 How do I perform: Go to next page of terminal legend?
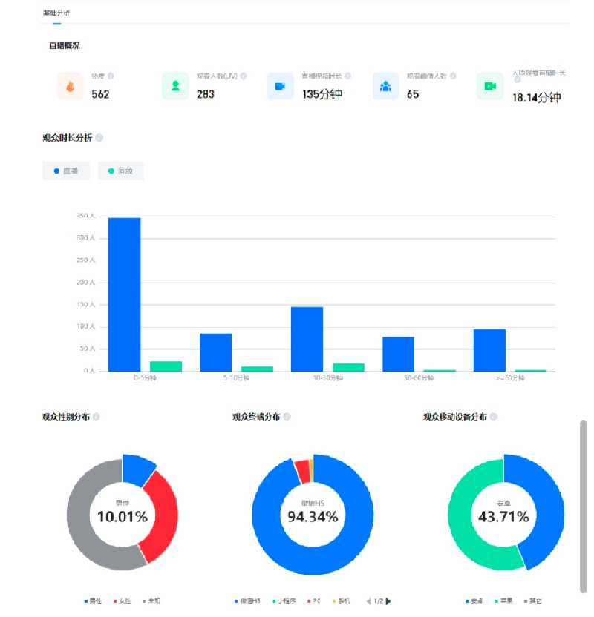point(388,601)
